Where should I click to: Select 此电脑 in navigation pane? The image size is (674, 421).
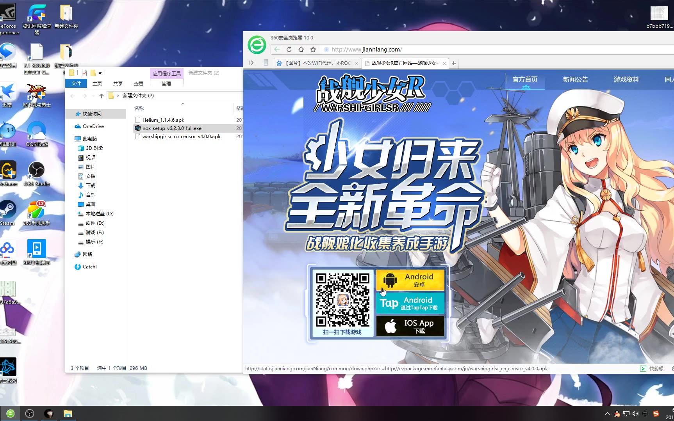click(x=90, y=139)
